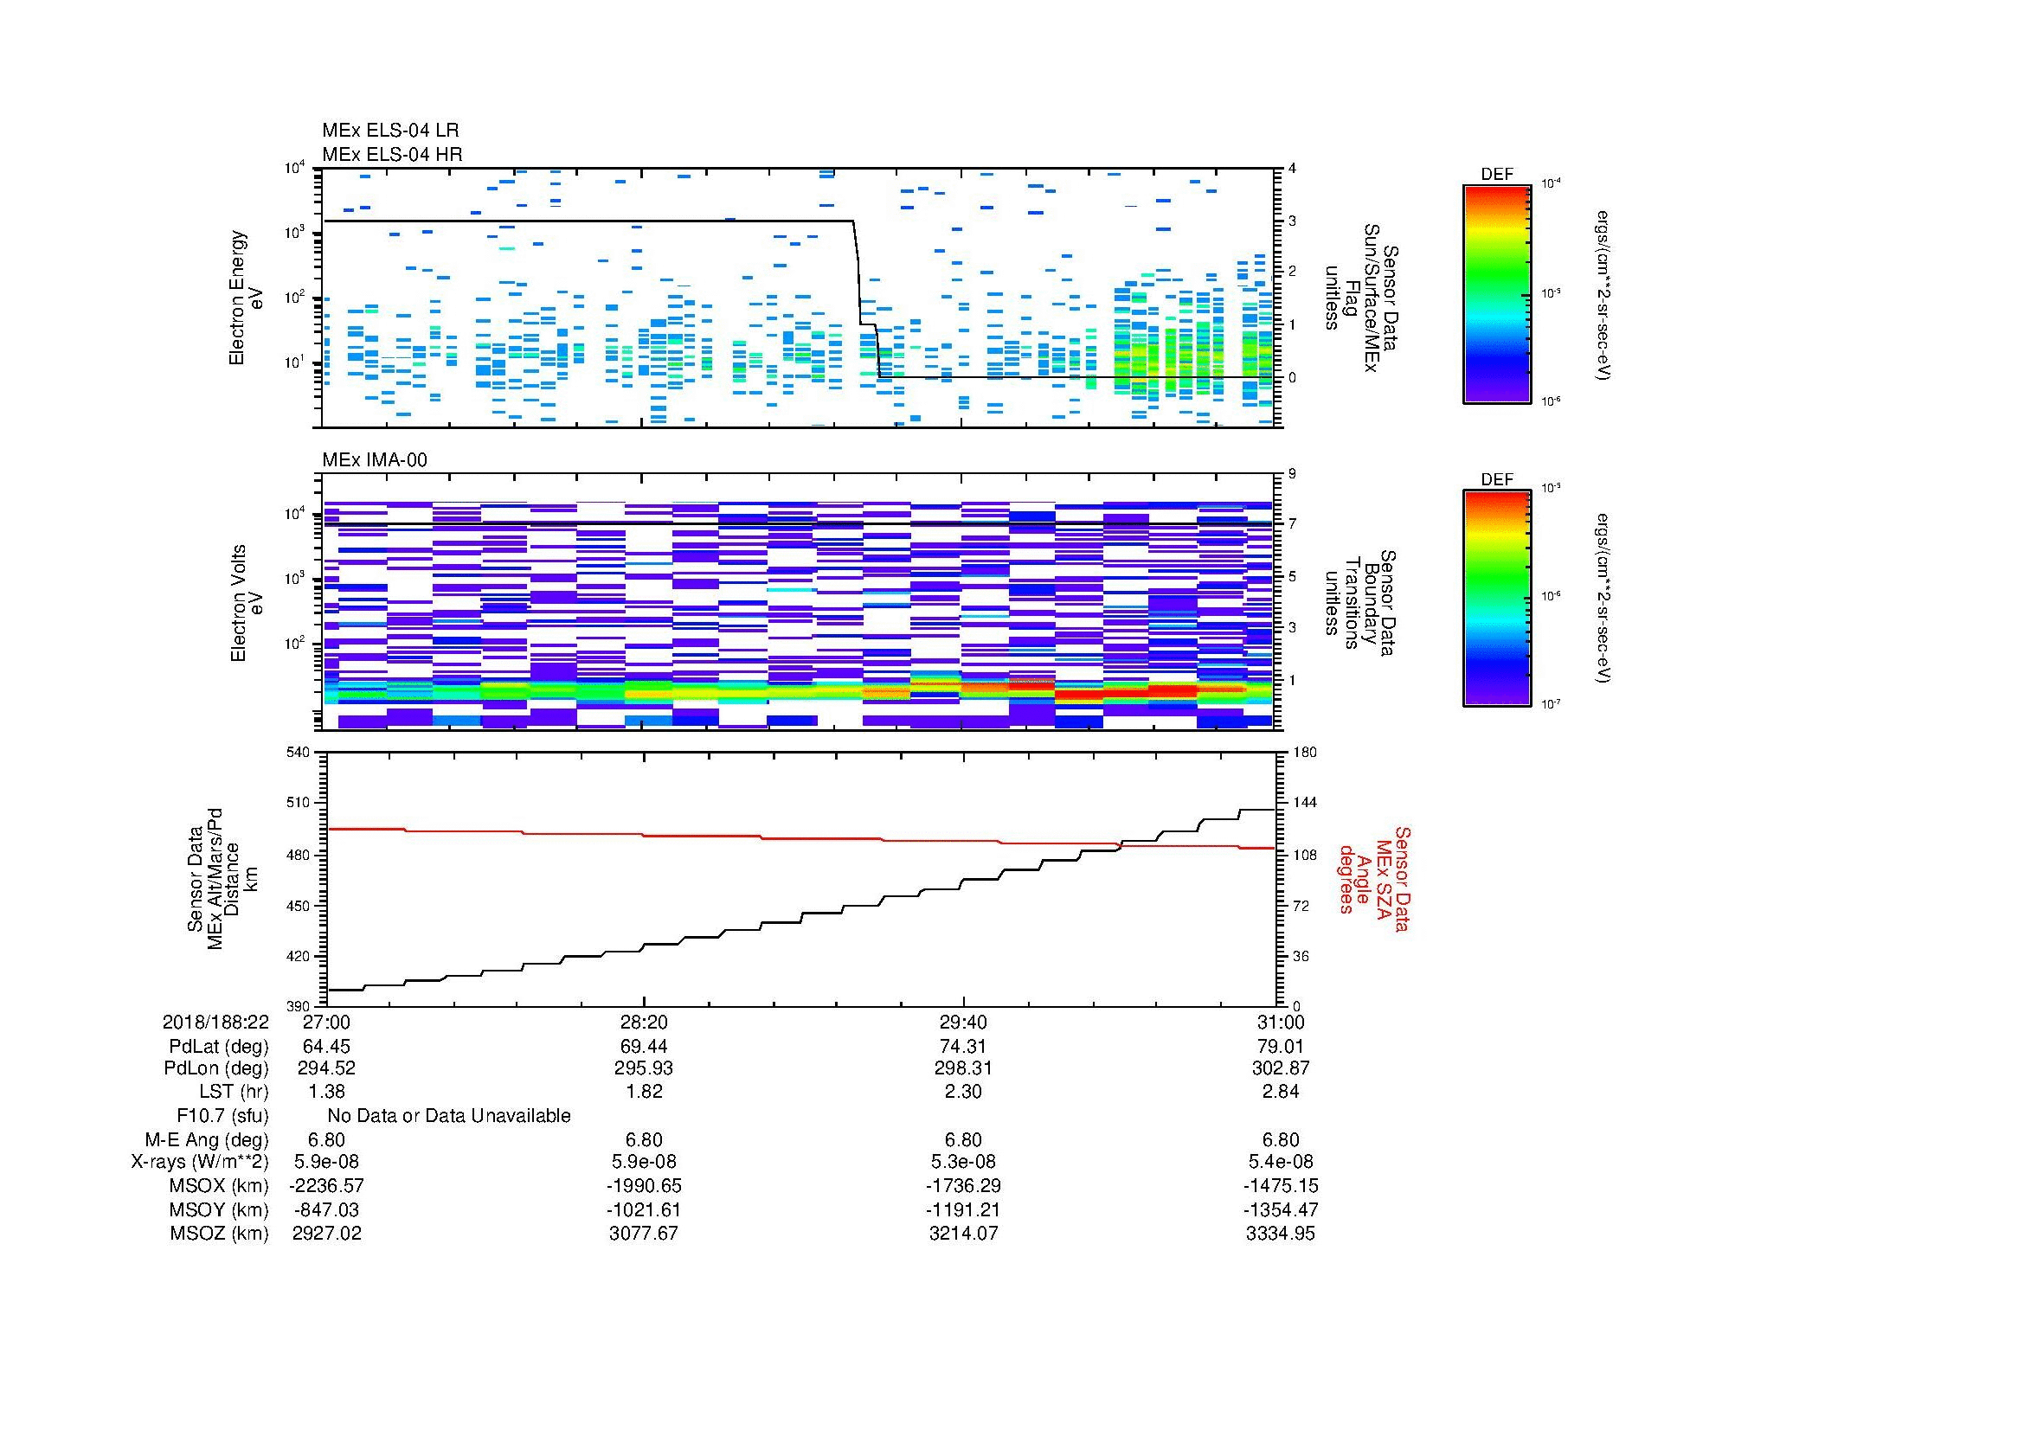This screenshot has height=1430, width=2024.
Task: Click the '540' altitude axis tick label
Action: [x=299, y=753]
